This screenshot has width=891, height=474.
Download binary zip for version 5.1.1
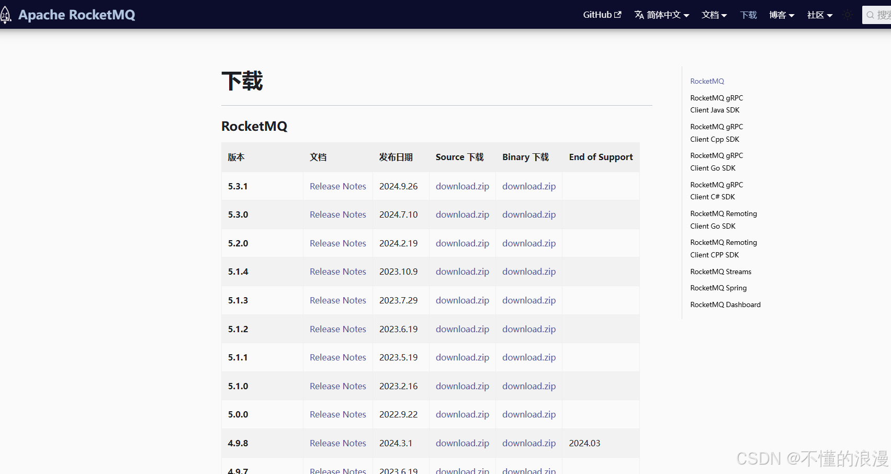coord(529,357)
